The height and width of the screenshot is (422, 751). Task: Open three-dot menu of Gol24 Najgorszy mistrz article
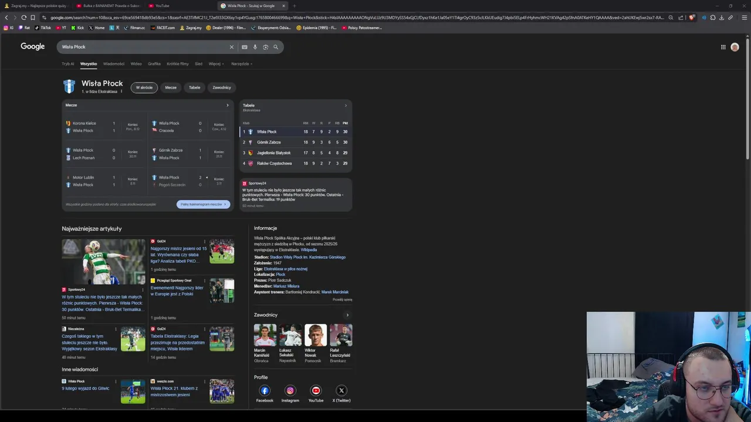205,241
